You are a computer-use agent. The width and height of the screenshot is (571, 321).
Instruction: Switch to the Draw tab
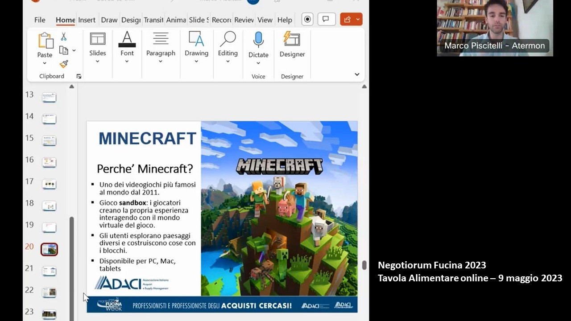click(109, 20)
